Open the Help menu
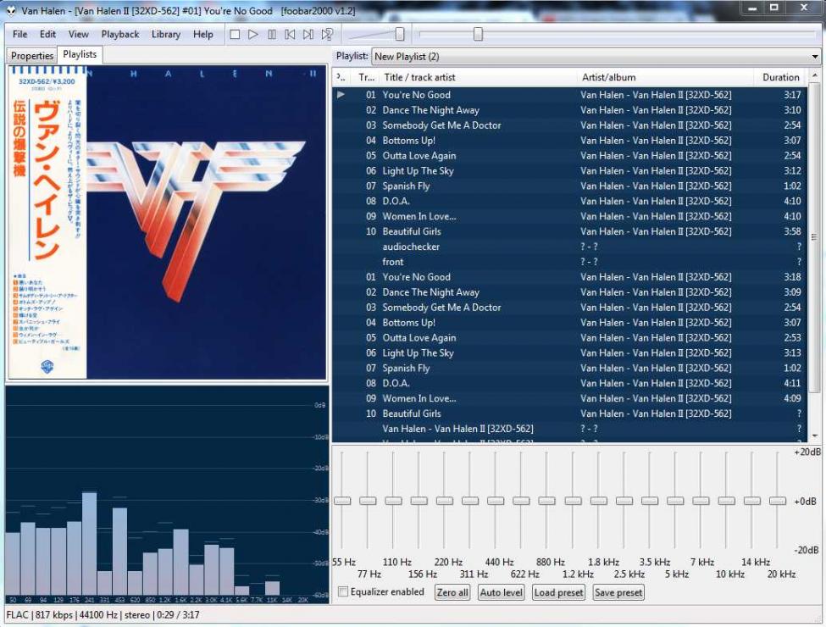The height and width of the screenshot is (627, 826). [x=202, y=34]
